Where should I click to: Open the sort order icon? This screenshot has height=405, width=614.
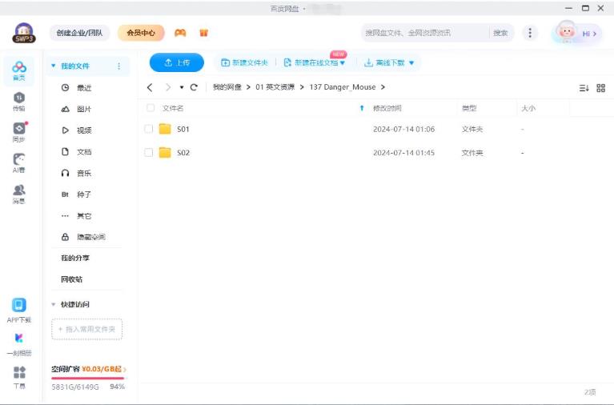[x=584, y=88]
